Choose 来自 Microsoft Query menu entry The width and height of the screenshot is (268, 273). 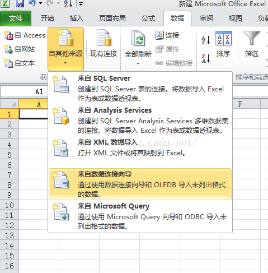(x=140, y=216)
